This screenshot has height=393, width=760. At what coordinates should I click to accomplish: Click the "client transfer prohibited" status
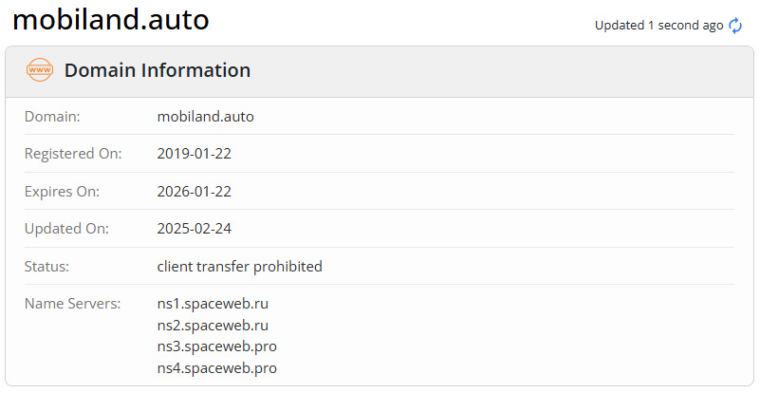[x=239, y=266]
